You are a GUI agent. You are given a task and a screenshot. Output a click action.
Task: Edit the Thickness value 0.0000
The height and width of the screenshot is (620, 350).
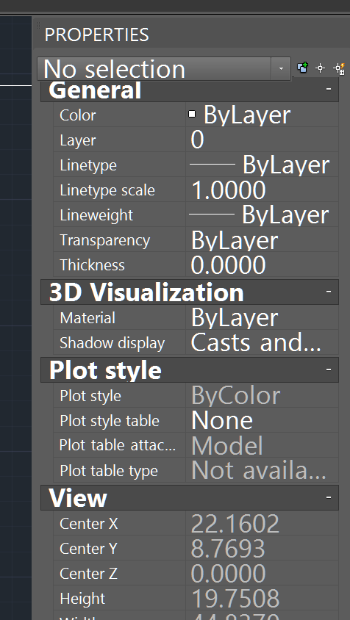pos(262,265)
